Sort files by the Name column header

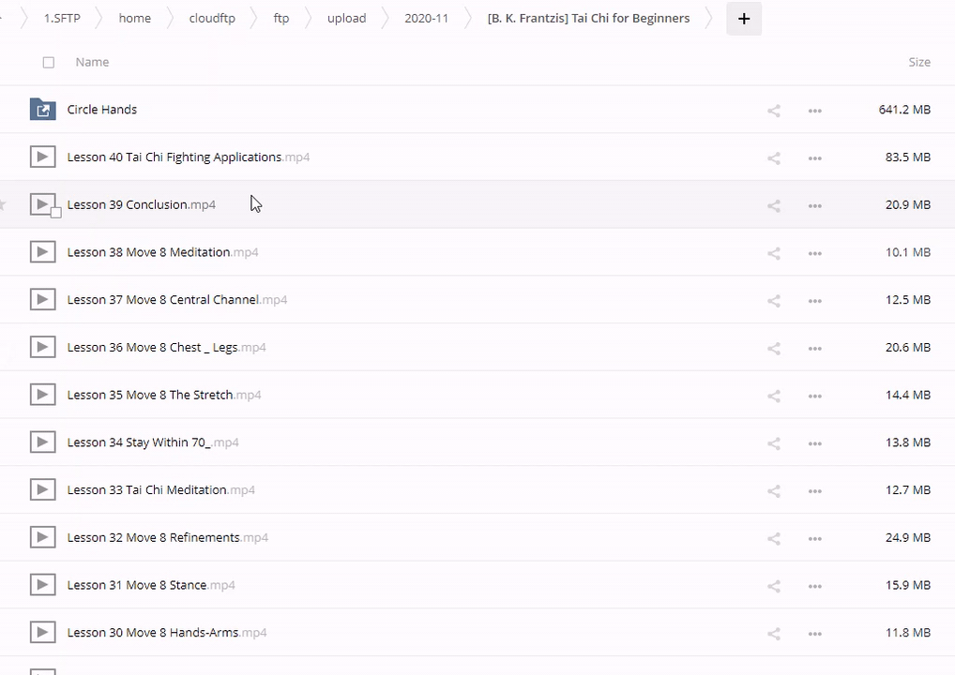pos(92,62)
